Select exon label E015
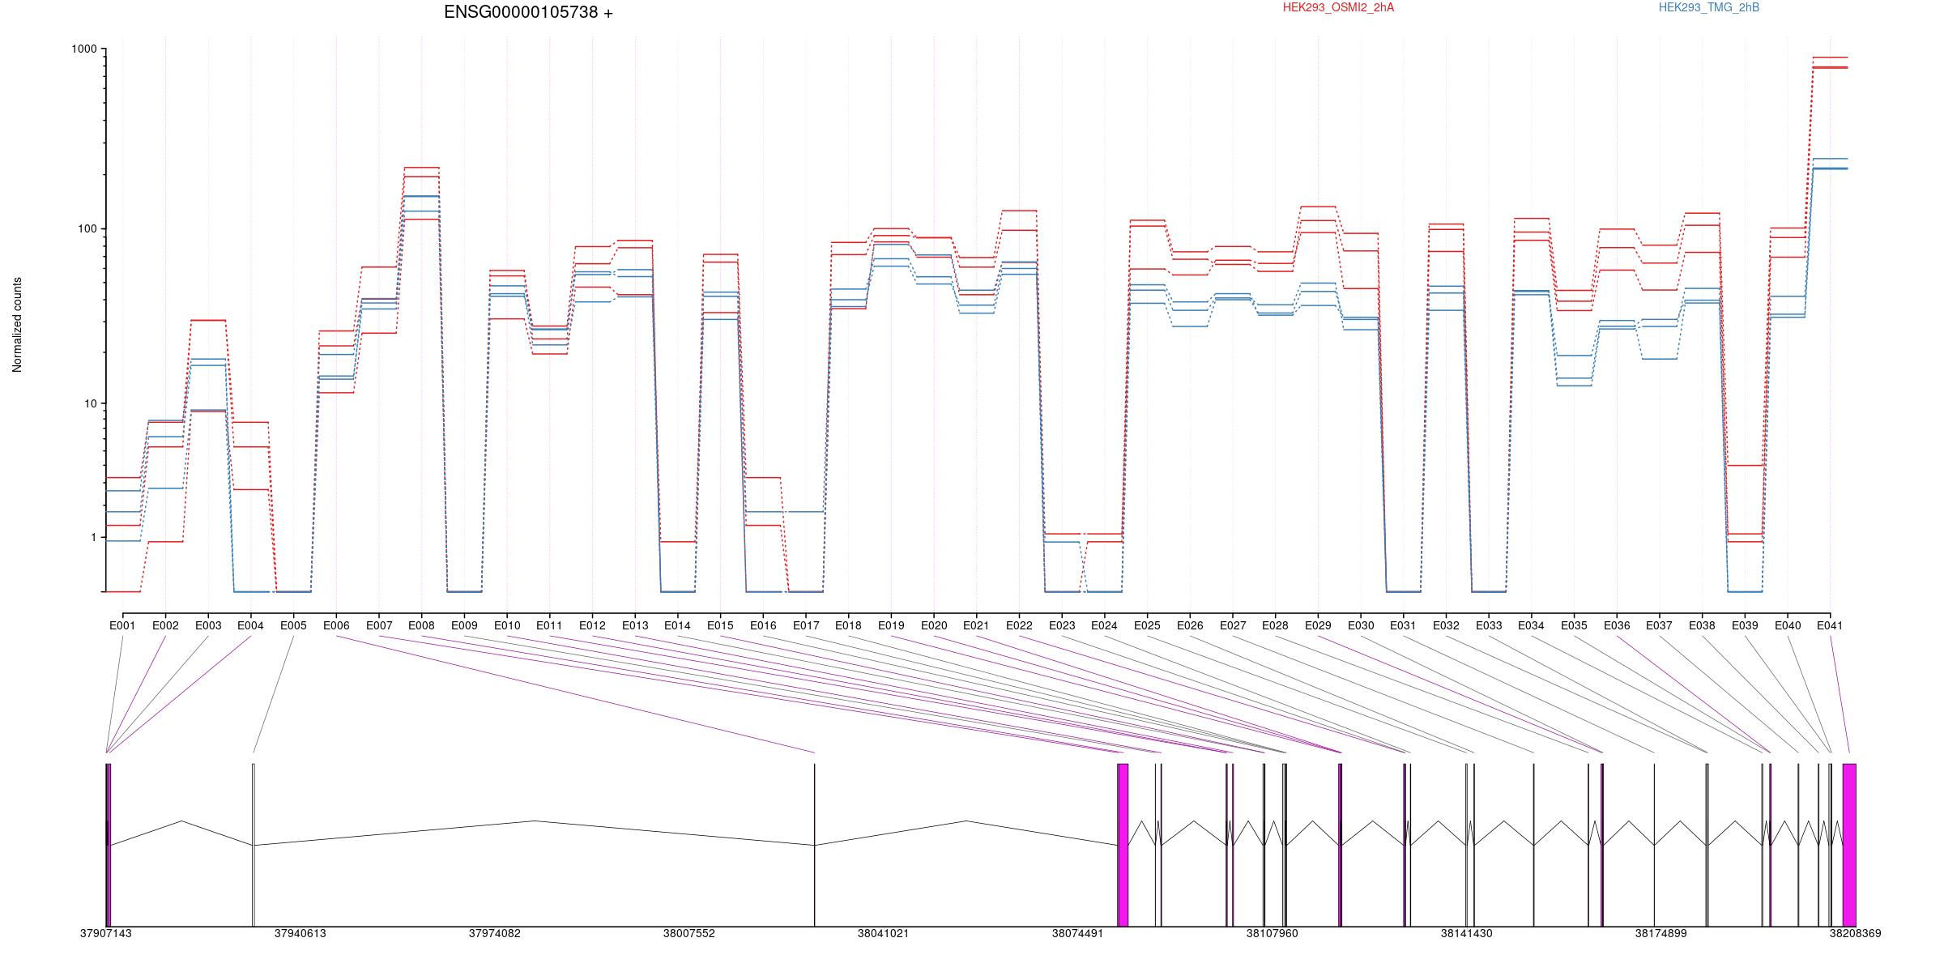This screenshot has height=972, width=1944. (x=720, y=625)
